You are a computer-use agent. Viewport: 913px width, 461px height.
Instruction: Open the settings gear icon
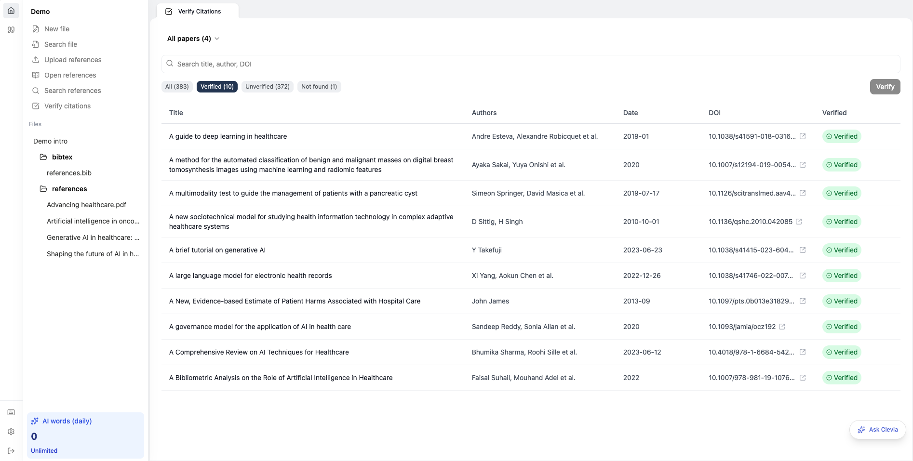click(11, 431)
